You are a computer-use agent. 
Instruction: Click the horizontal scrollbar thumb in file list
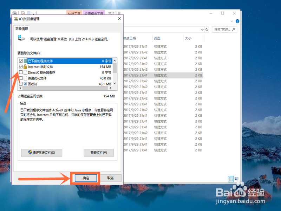pos(65,88)
